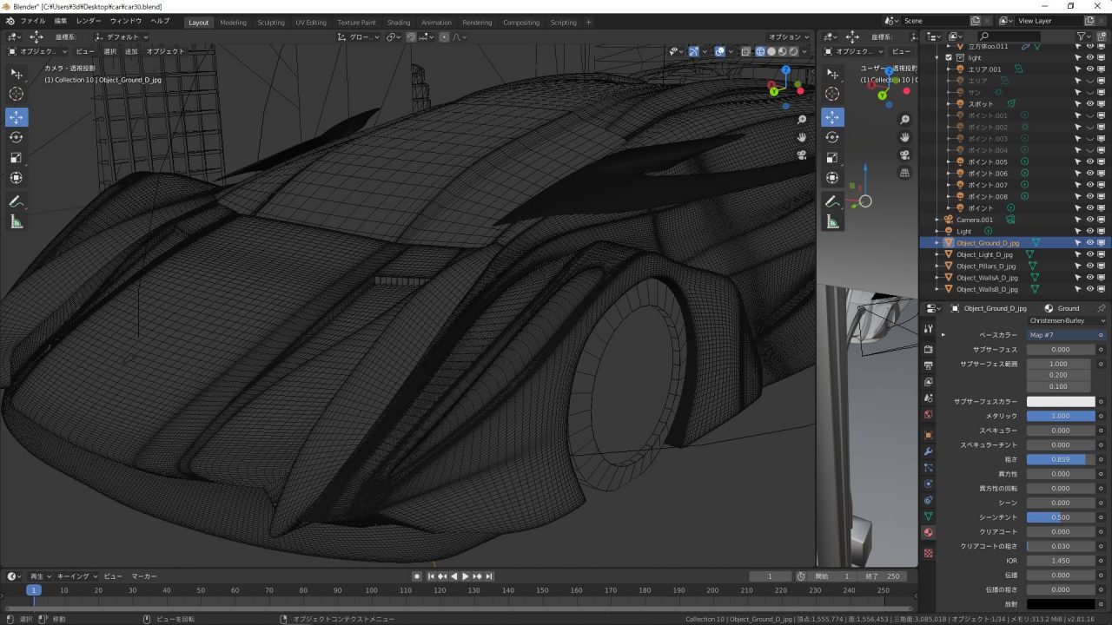Viewport: 1112px width, 625px height.
Task: Hide Object_Ground_D_jpg in viewport via eye icon
Action: click(1090, 243)
